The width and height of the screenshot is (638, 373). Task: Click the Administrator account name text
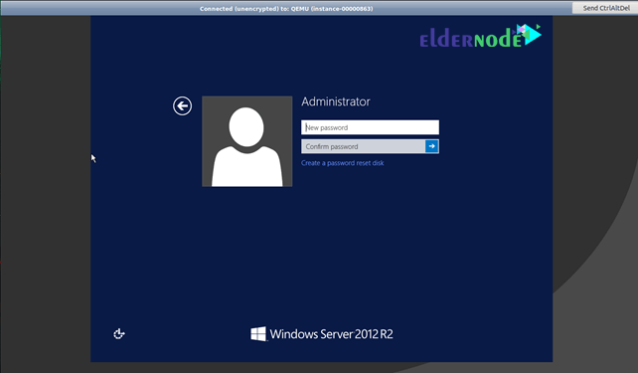(336, 101)
